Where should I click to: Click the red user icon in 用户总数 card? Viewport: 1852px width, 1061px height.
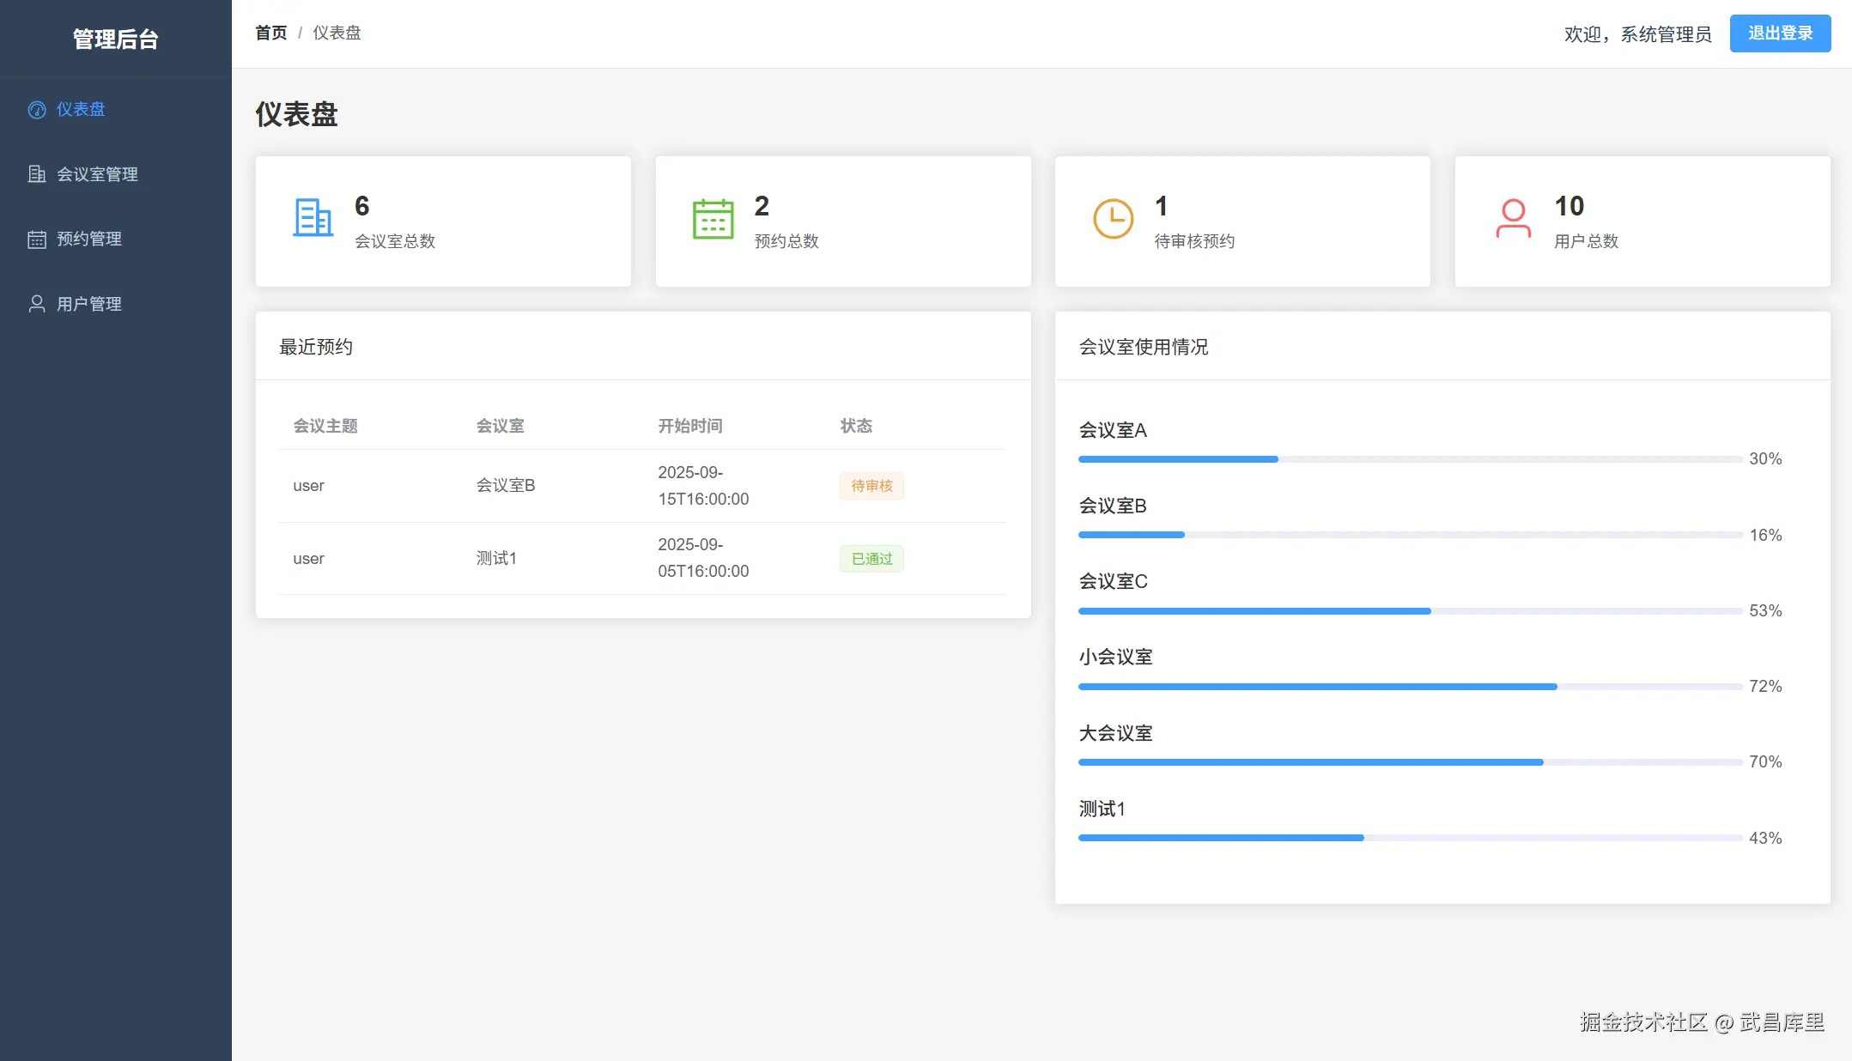pyautogui.click(x=1513, y=219)
